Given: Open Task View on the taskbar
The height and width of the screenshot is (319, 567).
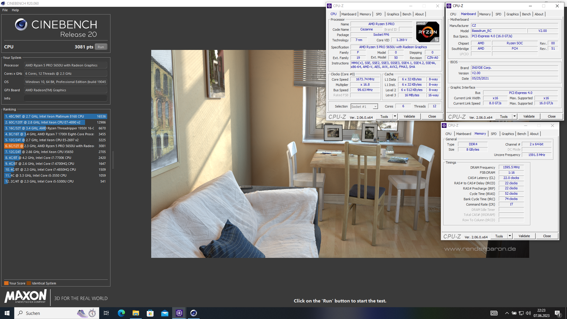Looking at the screenshot, I should click(x=106, y=313).
